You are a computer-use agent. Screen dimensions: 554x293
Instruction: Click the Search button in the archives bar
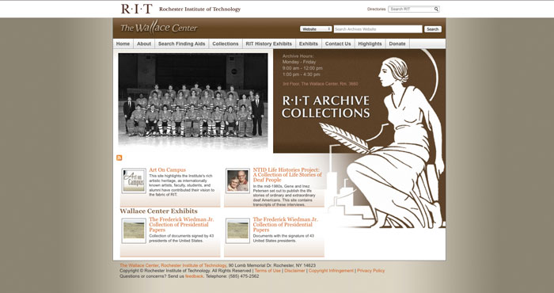tap(432, 29)
